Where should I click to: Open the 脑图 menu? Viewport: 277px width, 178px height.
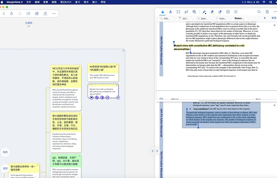tap(54, 2)
